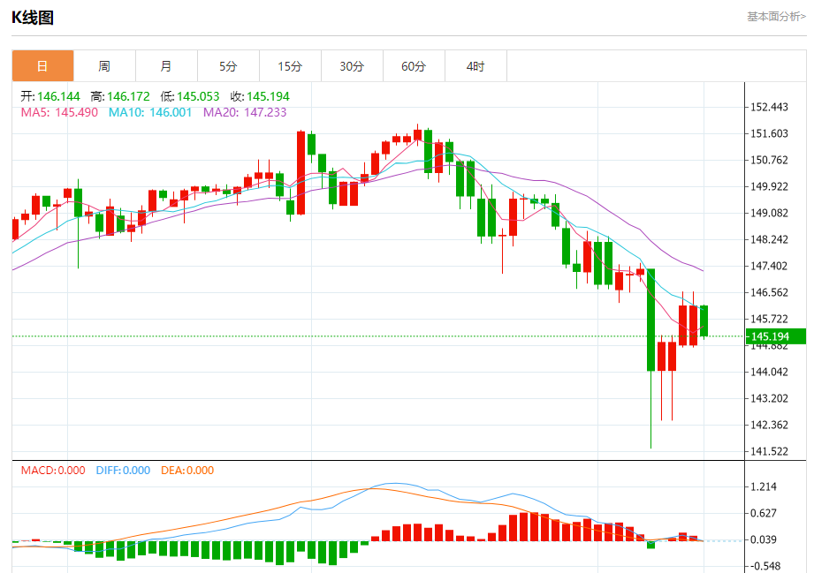Click the 149.082 price axis label
814x573 pixels.
point(769,213)
